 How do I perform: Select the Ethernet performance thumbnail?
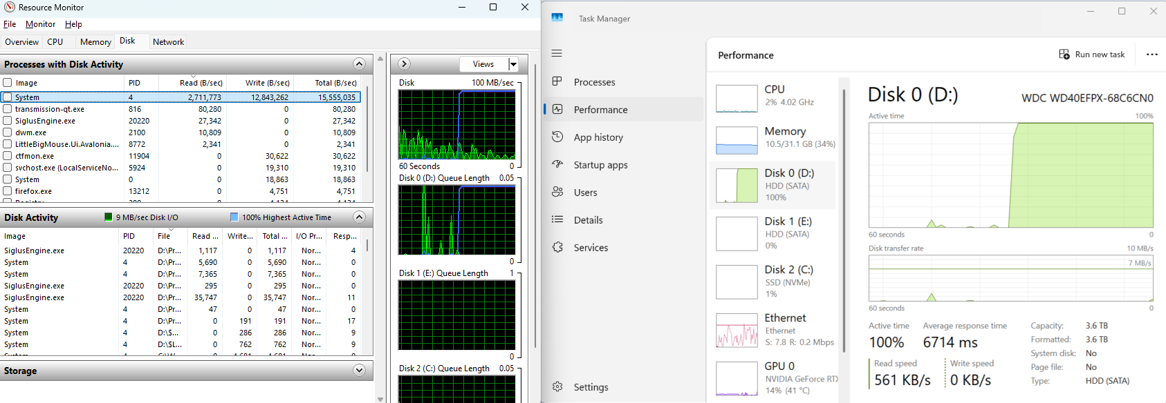pyautogui.click(x=737, y=330)
